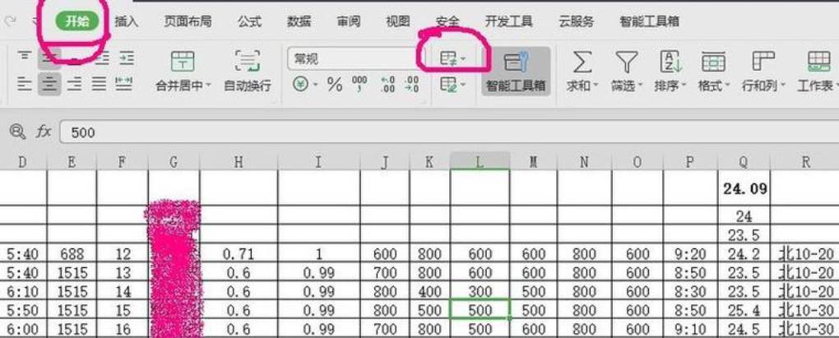Click the 排序 A-Z icon
This screenshot has width=839, height=338.
click(670, 62)
